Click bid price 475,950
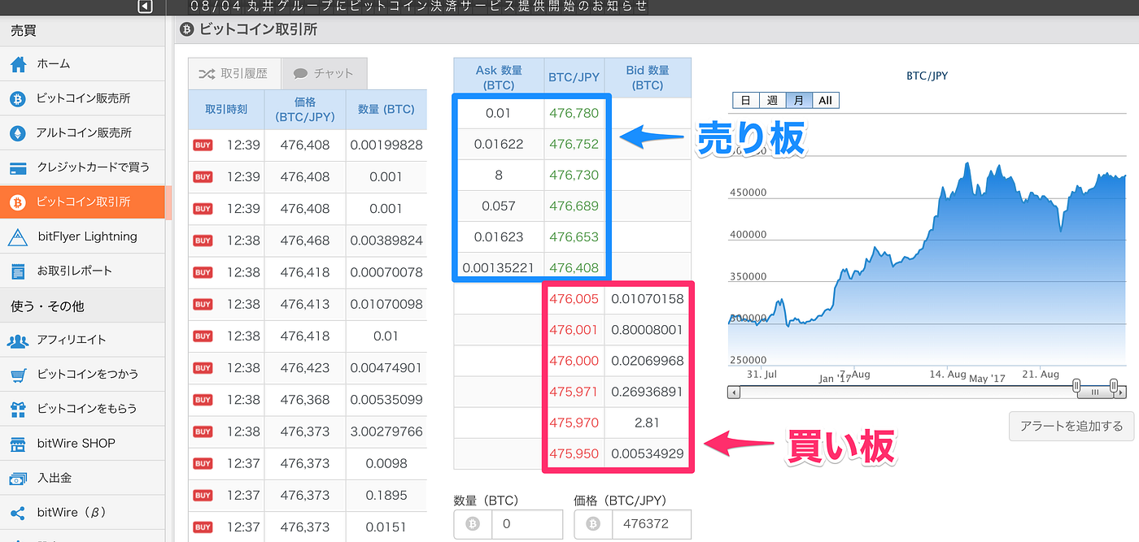The height and width of the screenshot is (542, 1139). (574, 453)
